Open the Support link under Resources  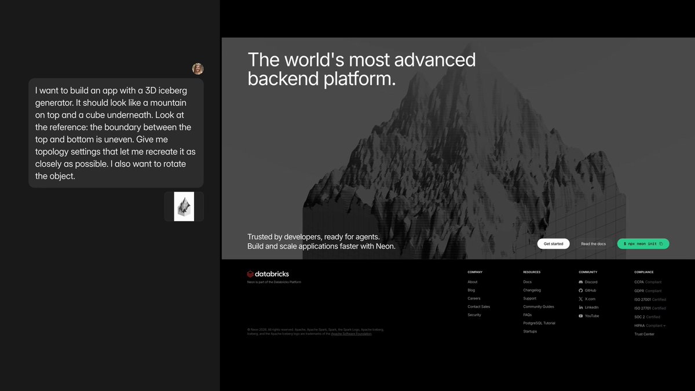tap(530, 298)
